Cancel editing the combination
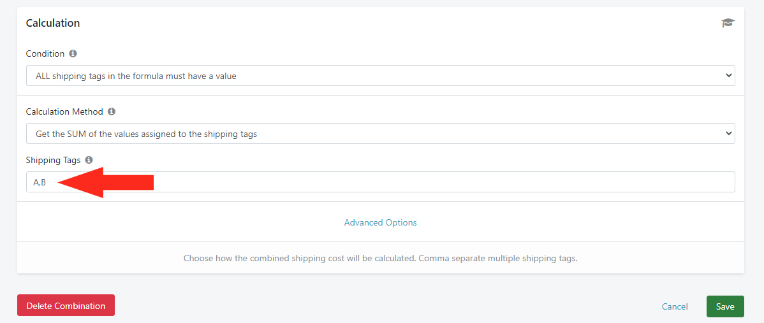The image size is (764, 323). (675, 306)
